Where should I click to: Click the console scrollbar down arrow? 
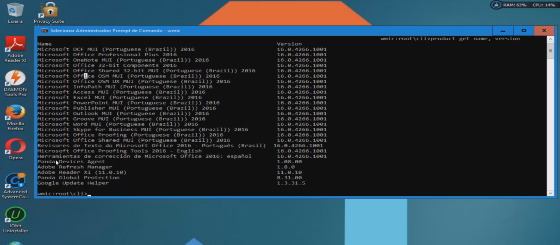pos(550,193)
